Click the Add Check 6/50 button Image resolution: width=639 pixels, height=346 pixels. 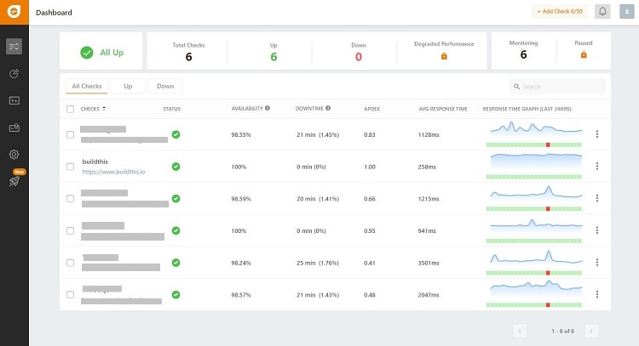coord(560,11)
